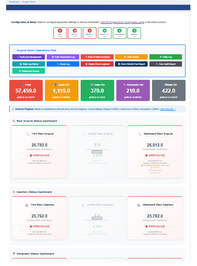Click the 25,782.0 hours value
197x266 pixels.
155,216
